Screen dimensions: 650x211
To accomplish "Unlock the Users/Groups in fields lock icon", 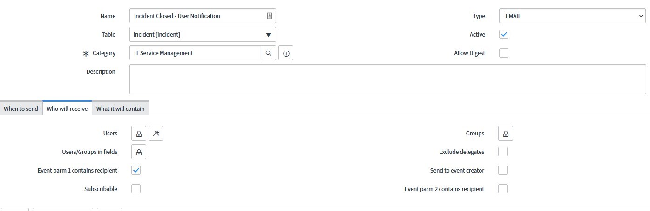I will coord(139,152).
